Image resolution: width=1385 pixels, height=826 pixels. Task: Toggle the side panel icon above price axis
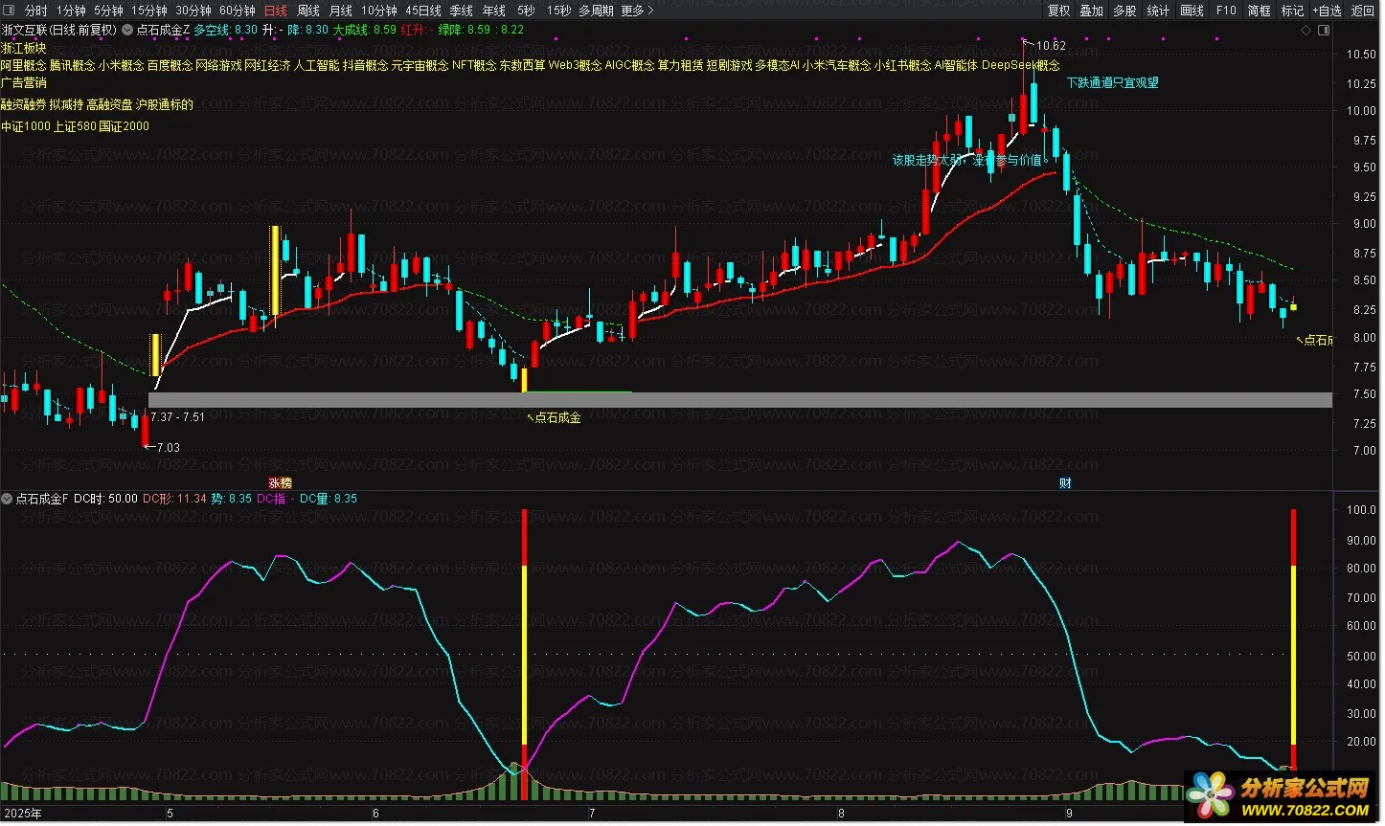[1325, 30]
